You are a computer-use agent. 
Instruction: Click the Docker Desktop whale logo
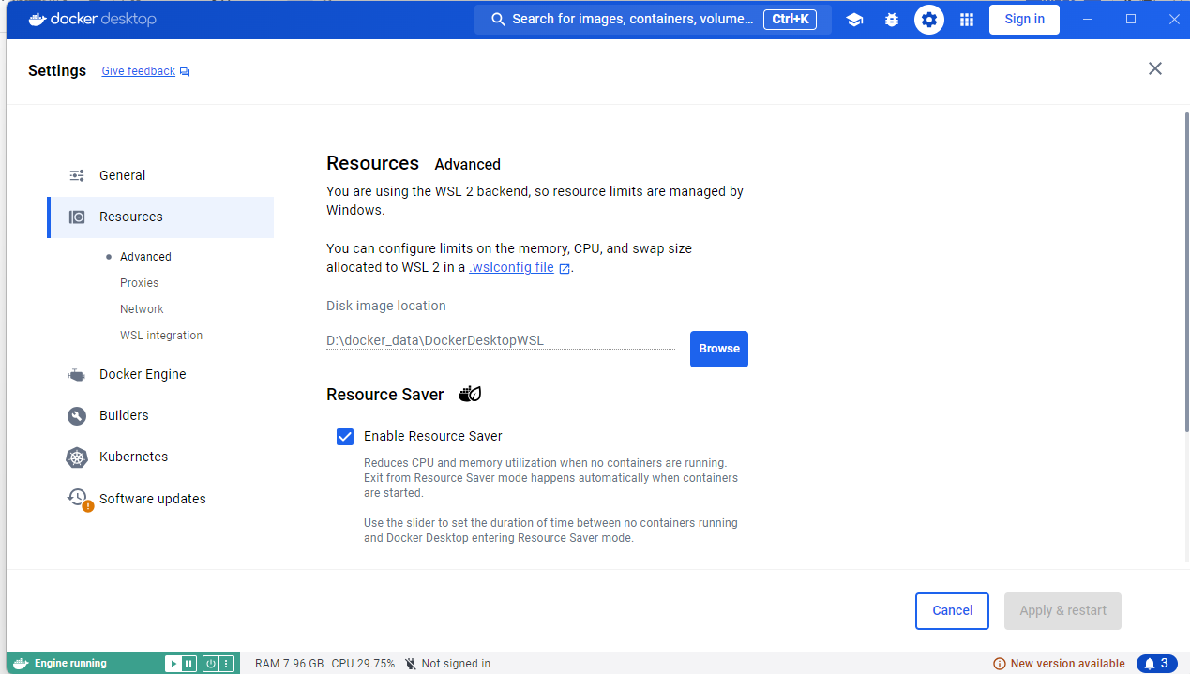[x=38, y=19]
